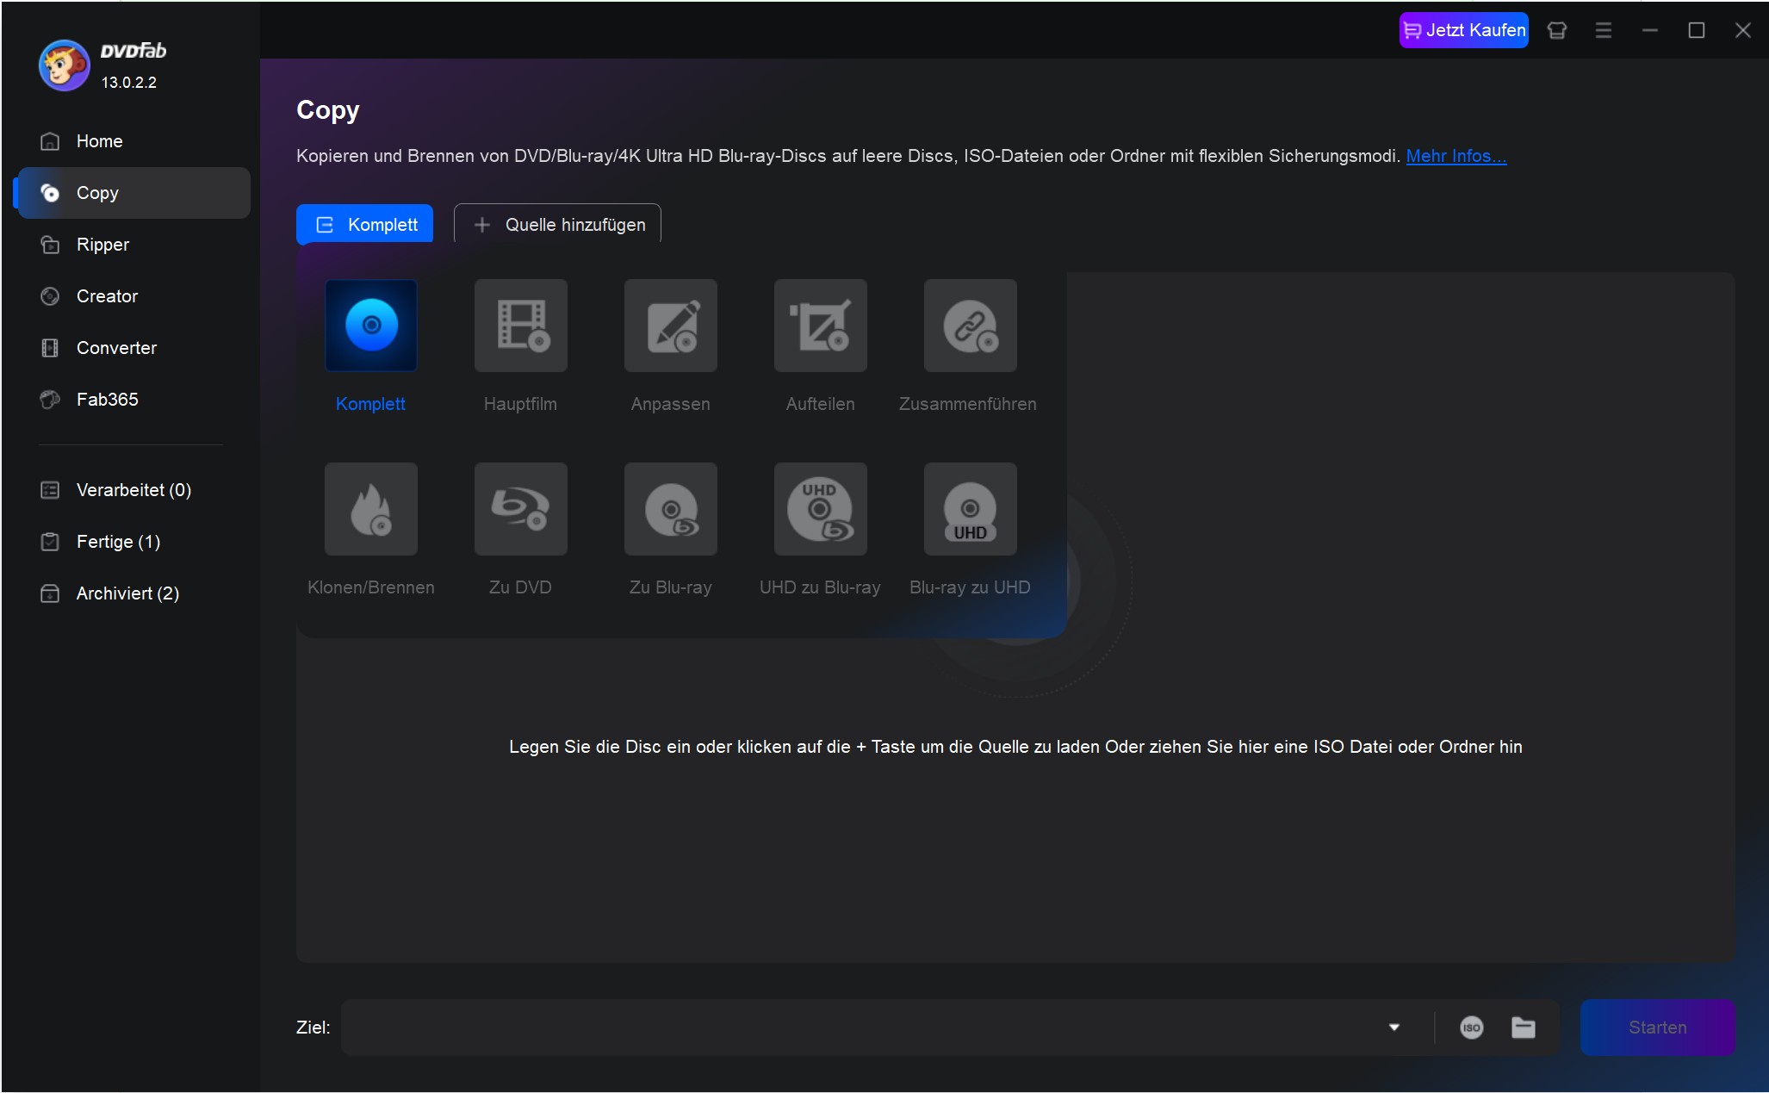Select the Anpassen mode icon
1769x1093 pixels.
click(x=671, y=326)
